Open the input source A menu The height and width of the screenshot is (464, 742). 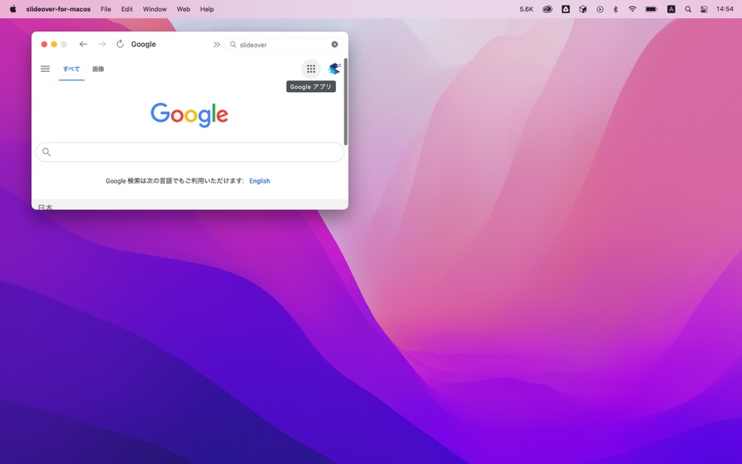[x=671, y=9]
